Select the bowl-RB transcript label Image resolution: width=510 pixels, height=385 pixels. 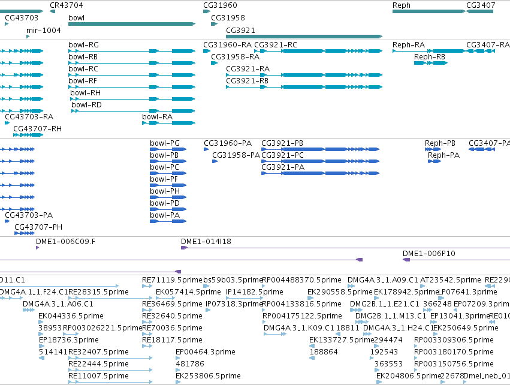pos(83,57)
